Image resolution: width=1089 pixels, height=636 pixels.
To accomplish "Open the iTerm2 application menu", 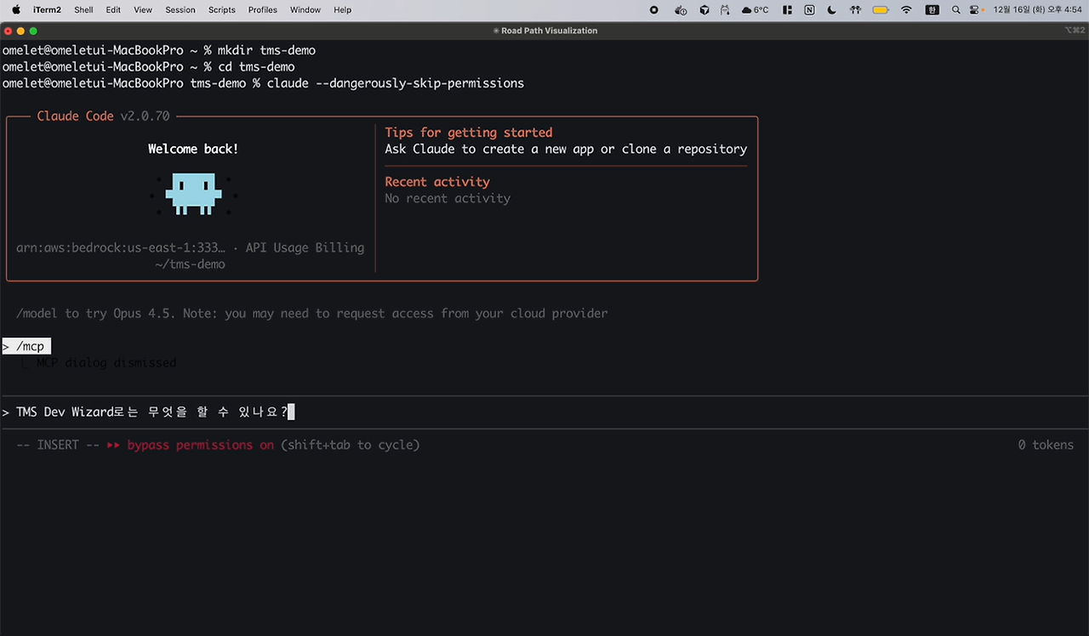I will pyautogui.click(x=47, y=10).
